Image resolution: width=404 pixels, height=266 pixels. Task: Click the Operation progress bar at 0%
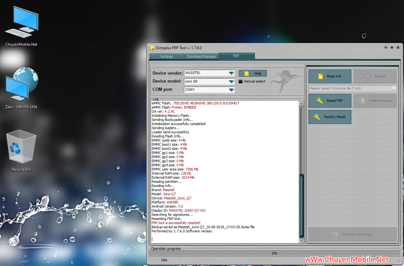[x=274, y=253]
